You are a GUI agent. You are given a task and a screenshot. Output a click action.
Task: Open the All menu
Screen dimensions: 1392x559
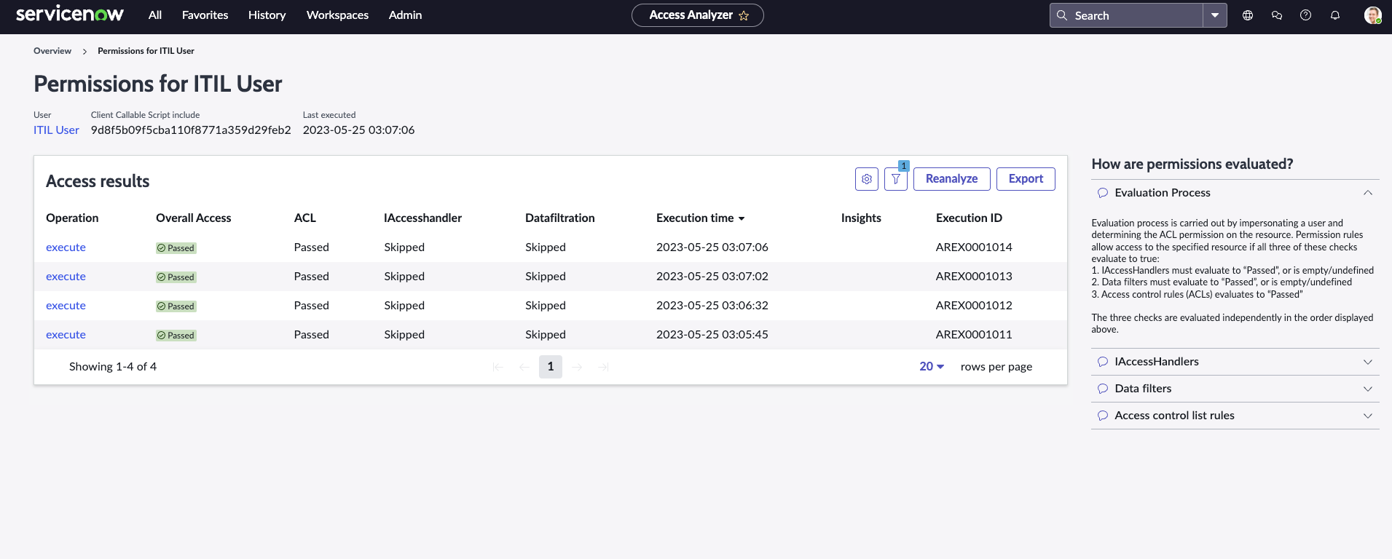pos(155,15)
